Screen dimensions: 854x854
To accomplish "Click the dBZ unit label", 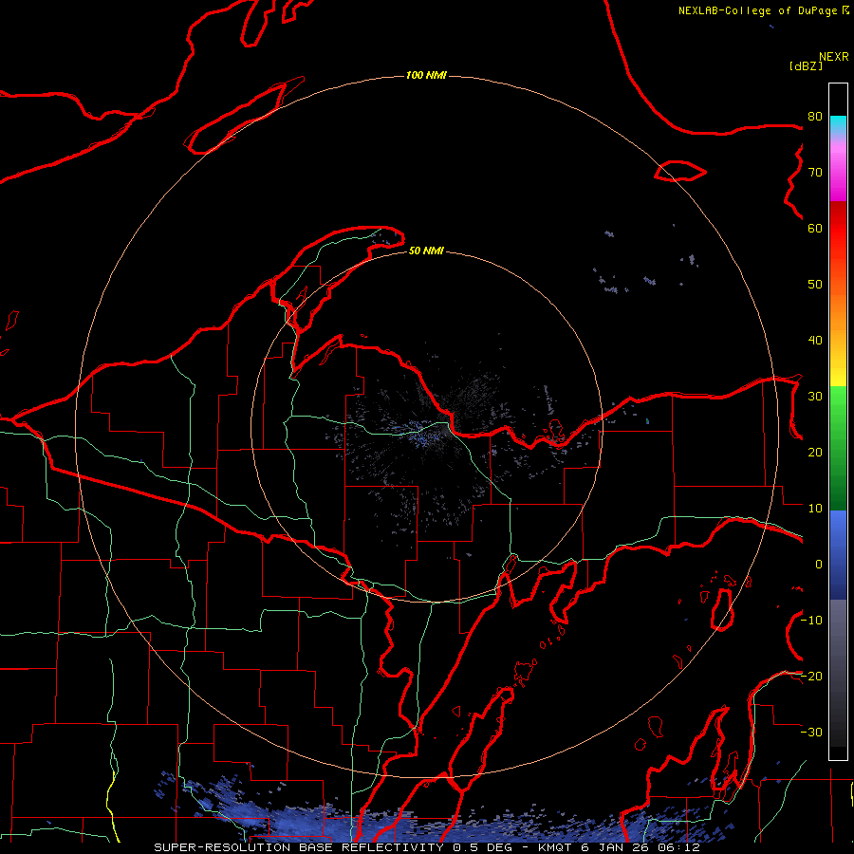I will (806, 65).
